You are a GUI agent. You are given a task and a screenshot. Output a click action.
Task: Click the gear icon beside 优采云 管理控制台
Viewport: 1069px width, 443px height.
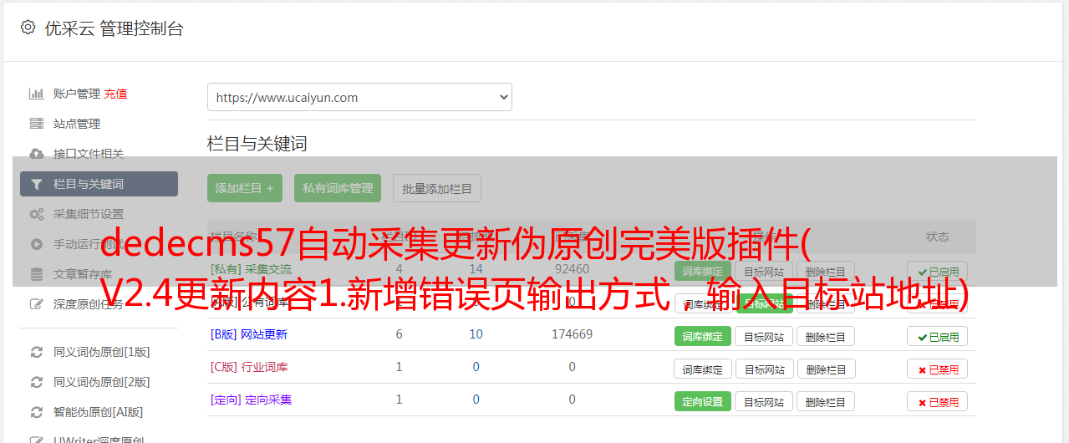pyautogui.click(x=28, y=28)
